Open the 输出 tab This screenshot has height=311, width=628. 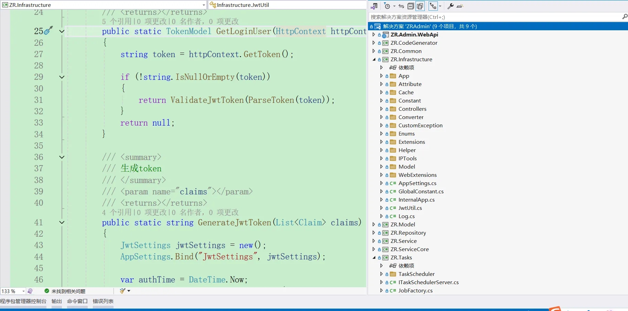click(x=57, y=301)
